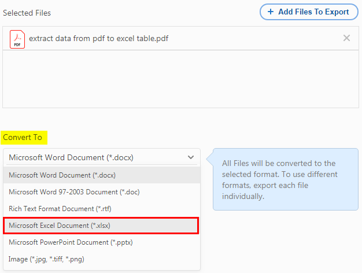Select the file extract data from pdf to excel table.pdf
362x273 pixels.
(98, 38)
